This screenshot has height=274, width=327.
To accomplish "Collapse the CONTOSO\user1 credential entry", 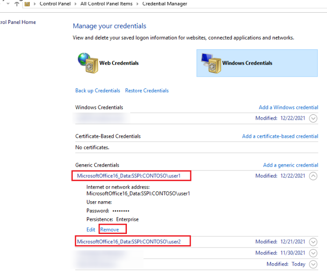I will pyautogui.click(x=313, y=176).
